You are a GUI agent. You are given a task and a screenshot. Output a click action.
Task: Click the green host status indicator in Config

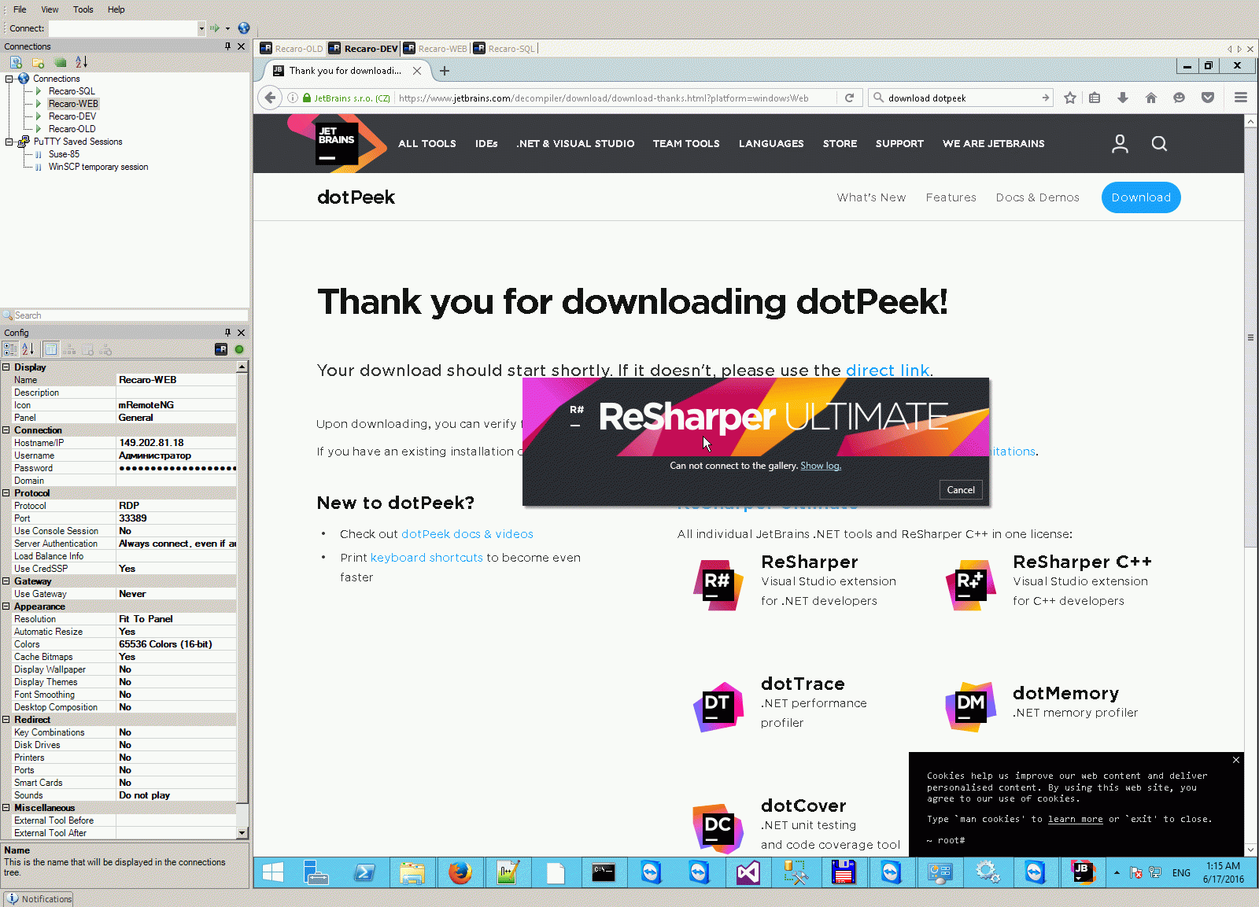(x=239, y=349)
